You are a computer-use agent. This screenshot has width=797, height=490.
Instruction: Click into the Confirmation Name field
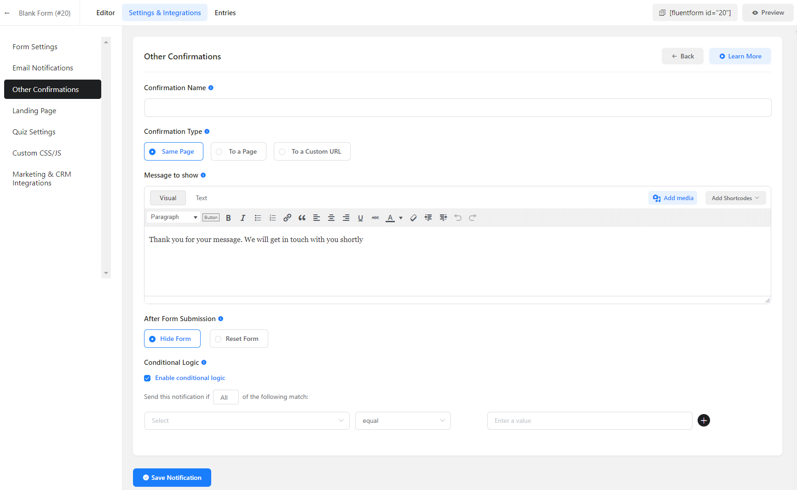457,108
